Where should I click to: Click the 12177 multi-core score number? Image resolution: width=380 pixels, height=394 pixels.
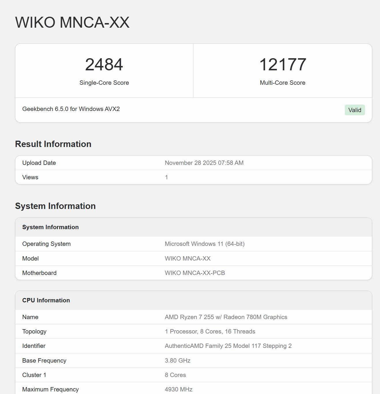point(282,64)
